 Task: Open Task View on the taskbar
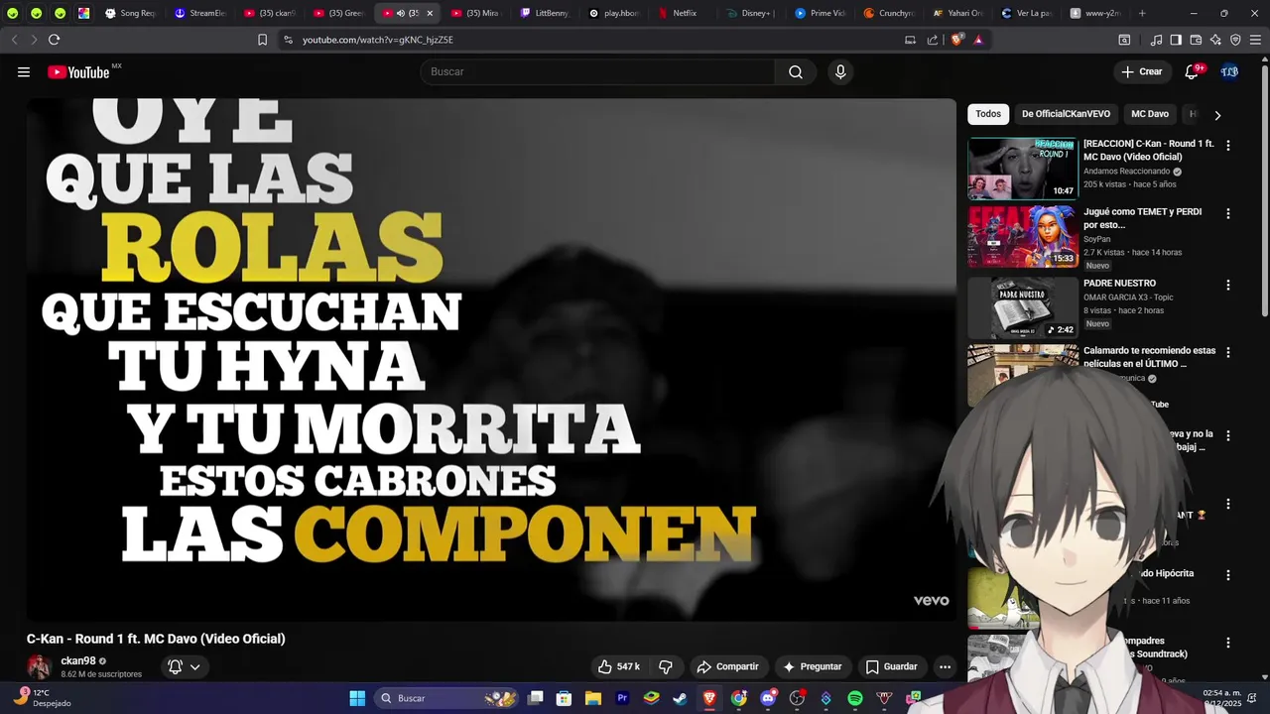click(536, 698)
